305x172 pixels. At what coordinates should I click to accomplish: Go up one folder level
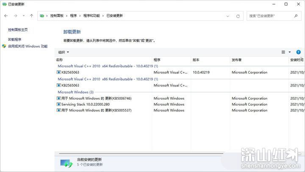pyautogui.click(x=31, y=16)
